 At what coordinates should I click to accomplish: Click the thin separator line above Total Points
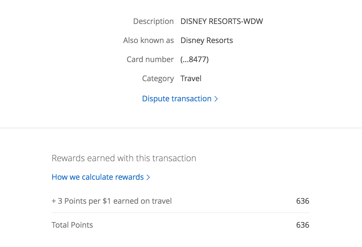click(x=180, y=213)
